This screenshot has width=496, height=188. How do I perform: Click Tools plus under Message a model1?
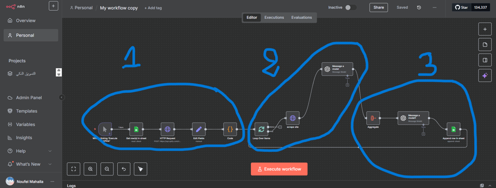(423, 134)
